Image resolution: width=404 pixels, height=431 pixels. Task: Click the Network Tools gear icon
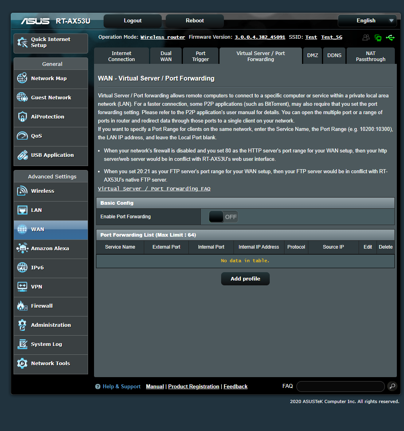click(22, 364)
